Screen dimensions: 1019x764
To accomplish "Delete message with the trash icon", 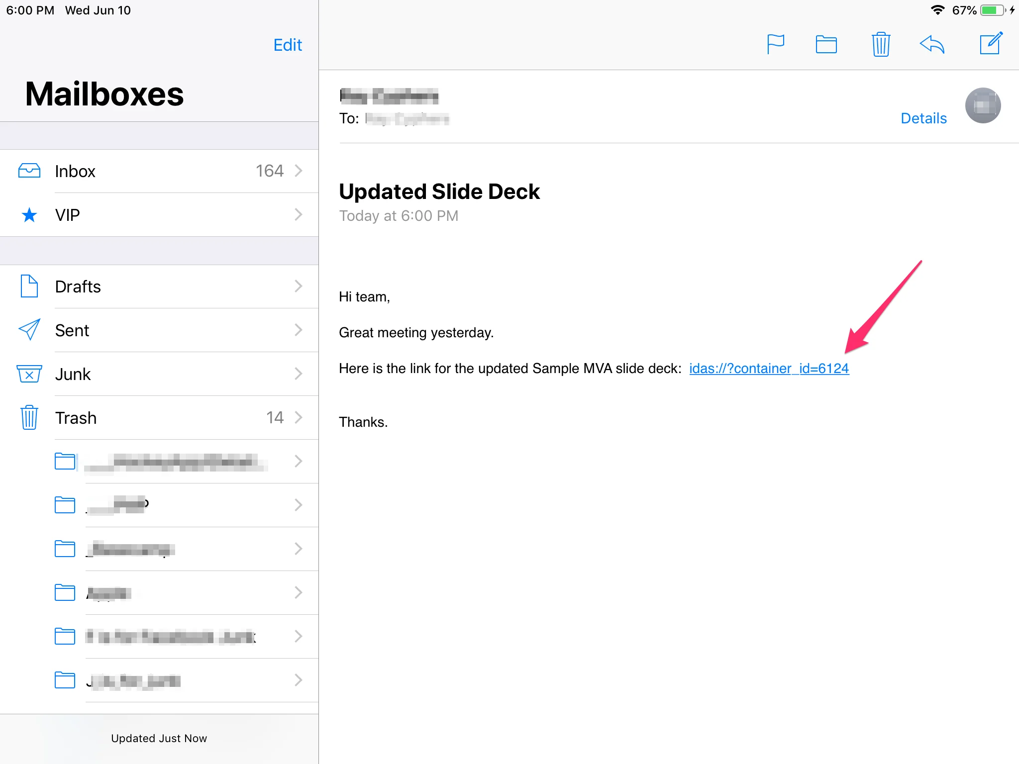I will tap(881, 44).
